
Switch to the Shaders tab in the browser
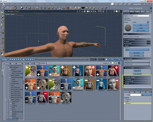pos(19,64)
